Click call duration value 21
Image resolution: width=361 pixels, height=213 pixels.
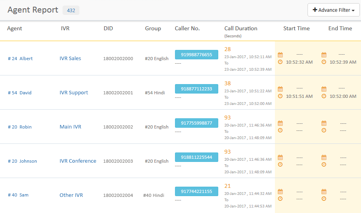coord(227,186)
